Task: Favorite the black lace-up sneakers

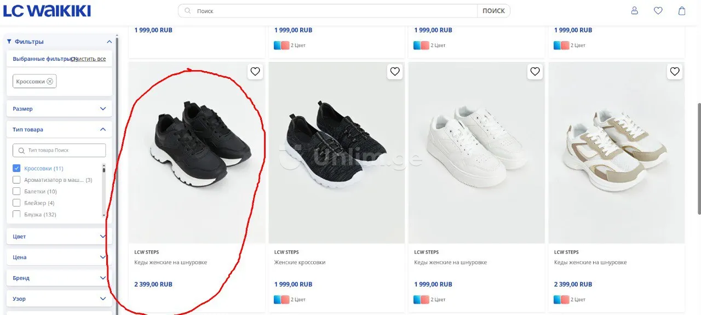Action: 255,71
